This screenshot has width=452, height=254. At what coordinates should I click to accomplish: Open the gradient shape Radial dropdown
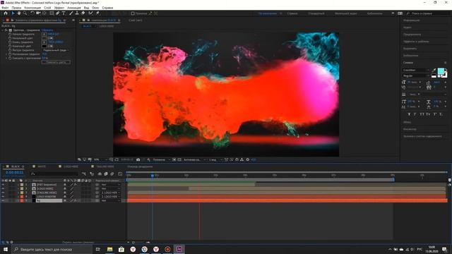(x=56, y=50)
